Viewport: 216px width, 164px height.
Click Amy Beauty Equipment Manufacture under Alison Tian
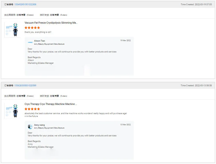tap(49, 44)
